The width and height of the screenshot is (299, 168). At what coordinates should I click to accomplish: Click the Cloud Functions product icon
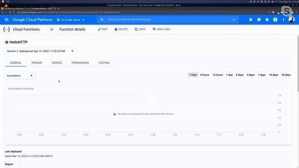7,29
